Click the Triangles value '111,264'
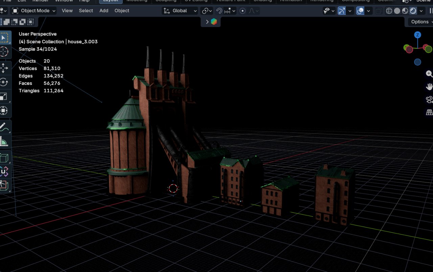This screenshot has height=272, width=433. pyautogui.click(x=53, y=91)
